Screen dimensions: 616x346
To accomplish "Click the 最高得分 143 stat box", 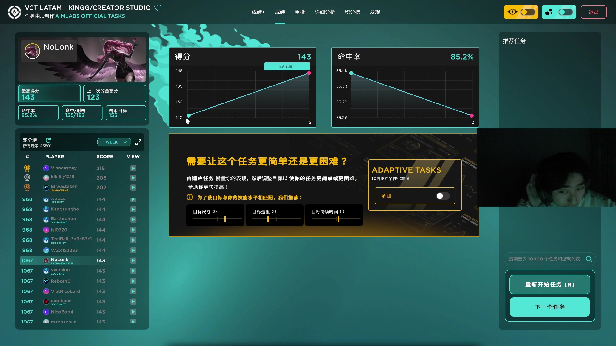I will point(49,94).
